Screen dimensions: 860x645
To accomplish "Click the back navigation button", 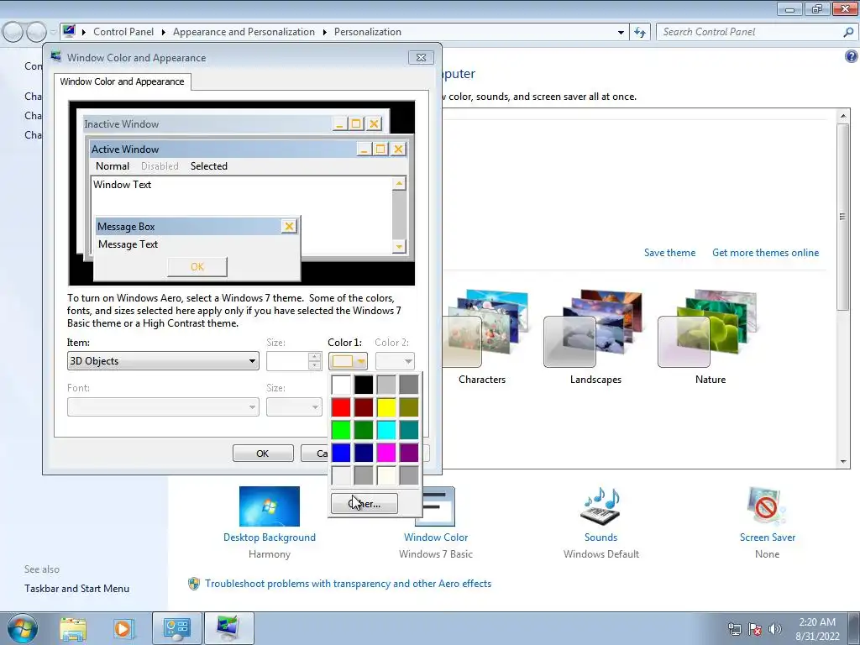I will pos(13,33).
